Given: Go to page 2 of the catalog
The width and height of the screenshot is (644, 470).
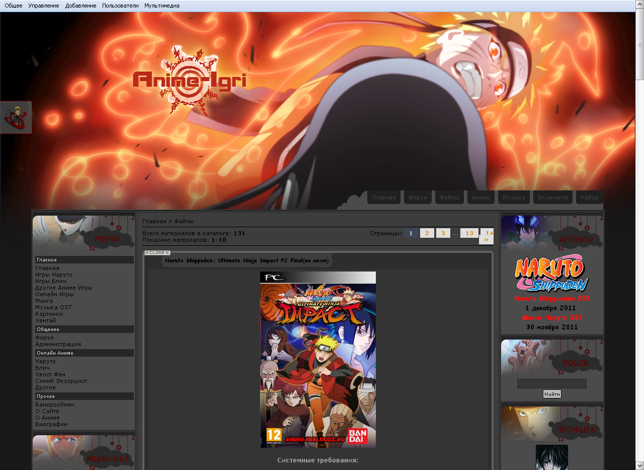Looking at the screenshot, I should (x=427, y=233).
